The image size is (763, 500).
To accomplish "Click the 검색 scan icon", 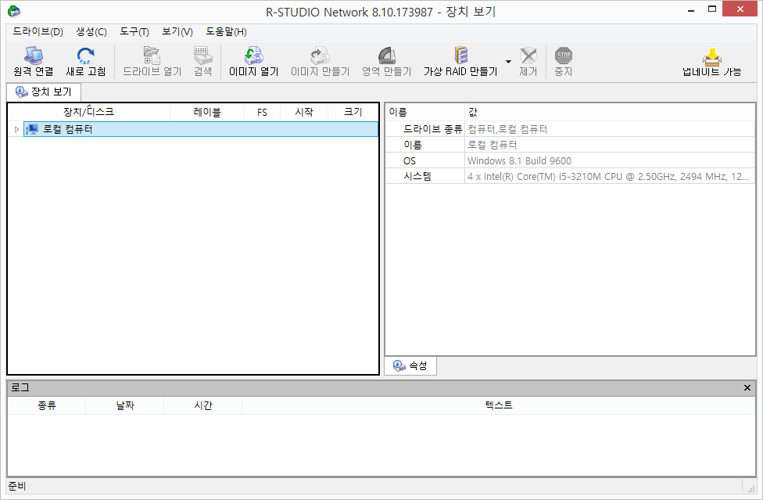I will 203,56.
